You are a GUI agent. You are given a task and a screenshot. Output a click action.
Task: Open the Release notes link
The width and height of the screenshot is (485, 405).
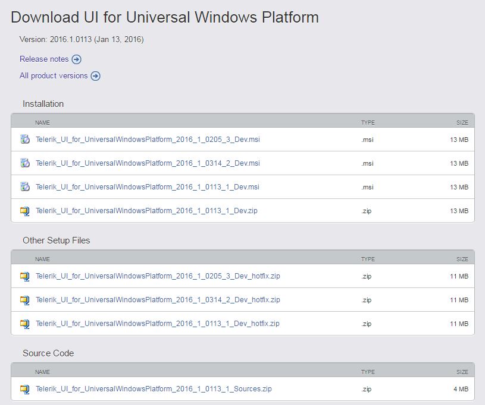(x=44, y=59)
